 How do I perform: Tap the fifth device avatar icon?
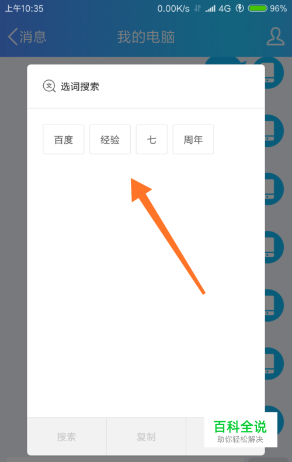pyautogui.click(x=274, y=305)
